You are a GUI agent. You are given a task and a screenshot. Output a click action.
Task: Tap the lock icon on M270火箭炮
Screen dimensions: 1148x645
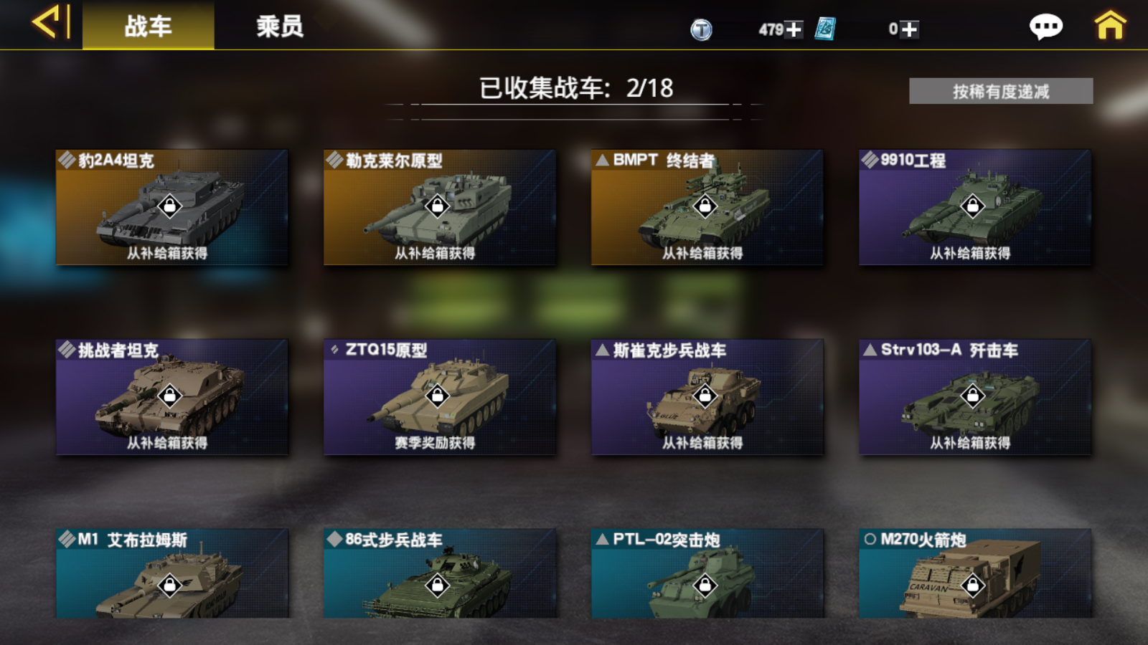coord(973,586)
